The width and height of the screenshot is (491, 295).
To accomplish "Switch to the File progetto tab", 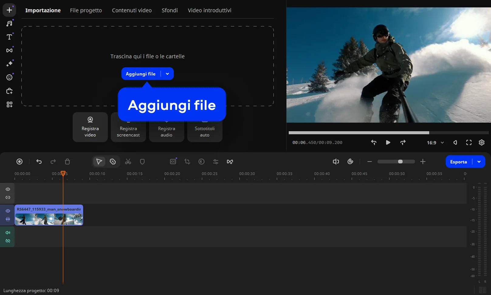I will (x=86, y=10).
